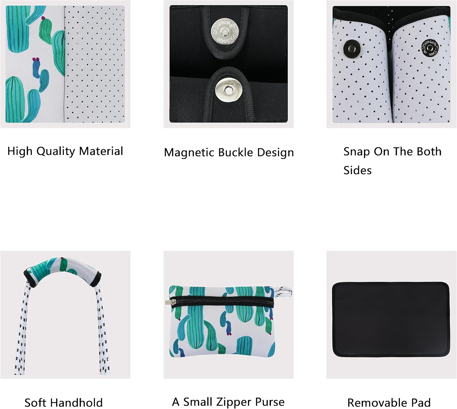Click the 'Soft Handhold' label

tap(63, 403)
